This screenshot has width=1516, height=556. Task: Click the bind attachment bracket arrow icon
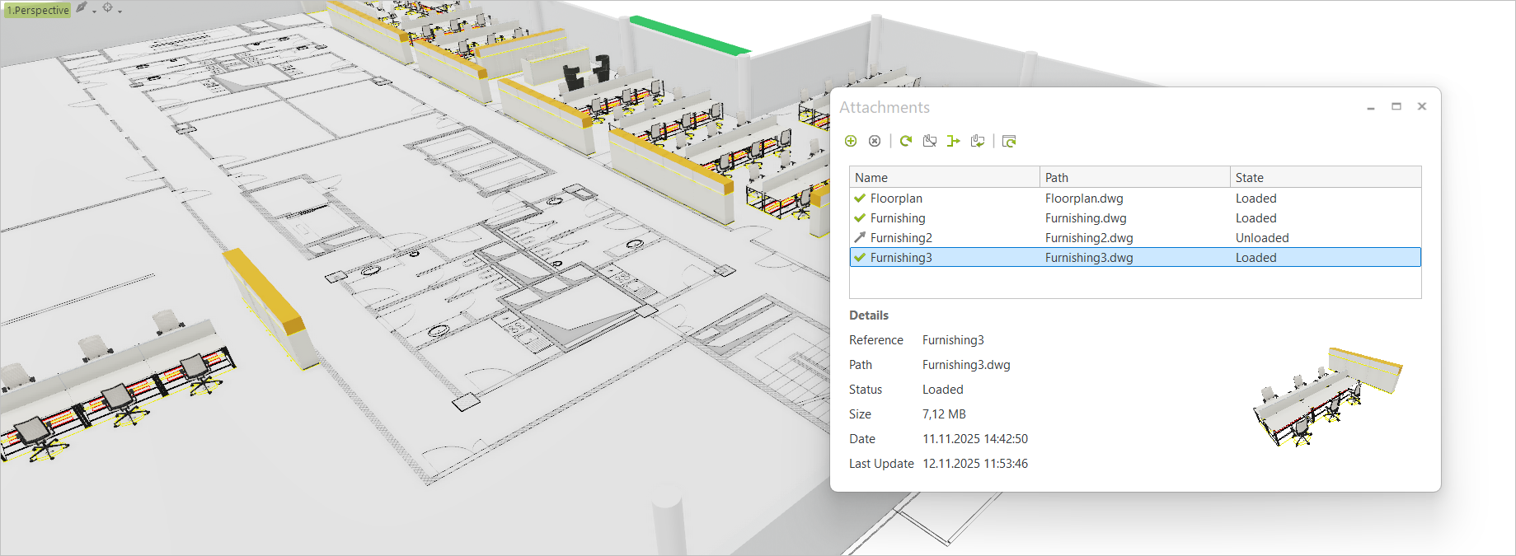click(x=954, y=142)
